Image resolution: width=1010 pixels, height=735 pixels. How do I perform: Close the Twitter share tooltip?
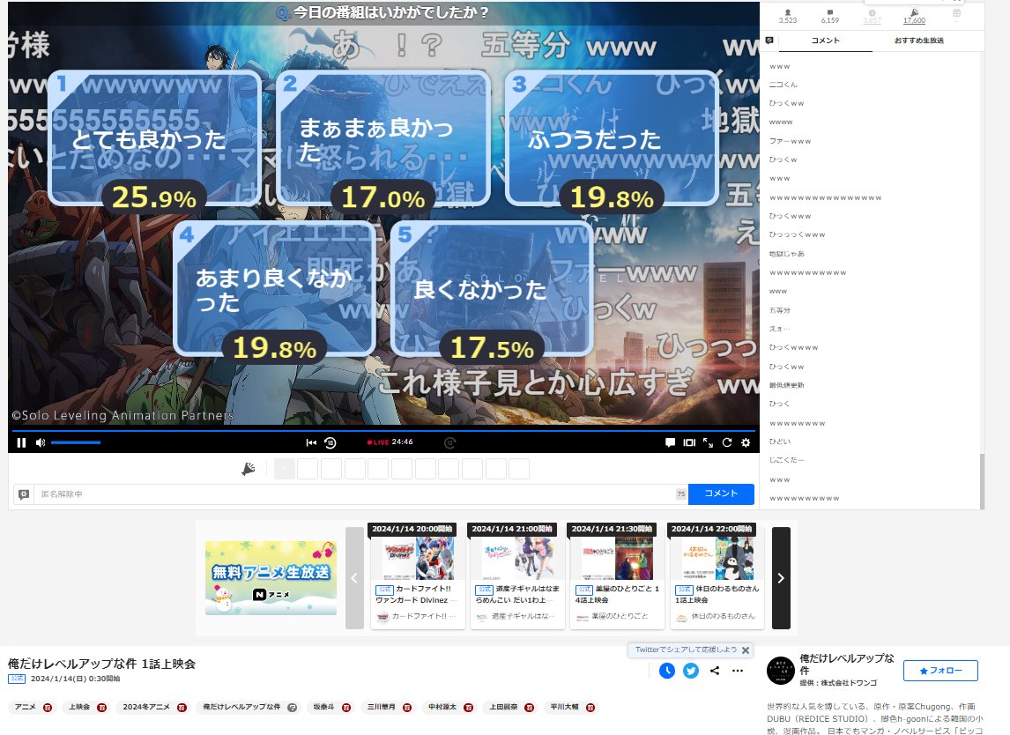pos(746,650)
